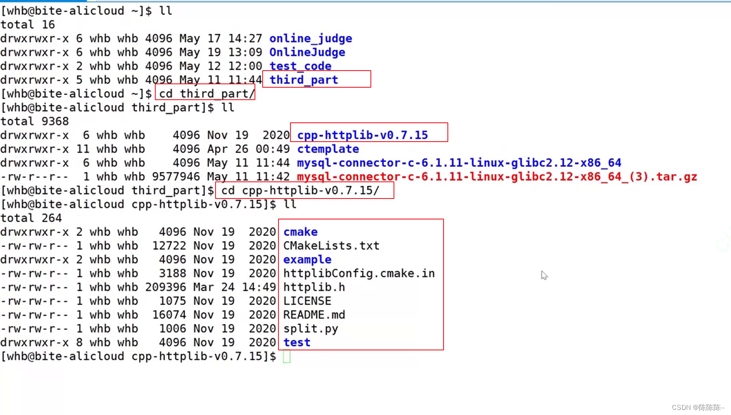Click the red mysql-connector tar.gz file name

(497, 177)
